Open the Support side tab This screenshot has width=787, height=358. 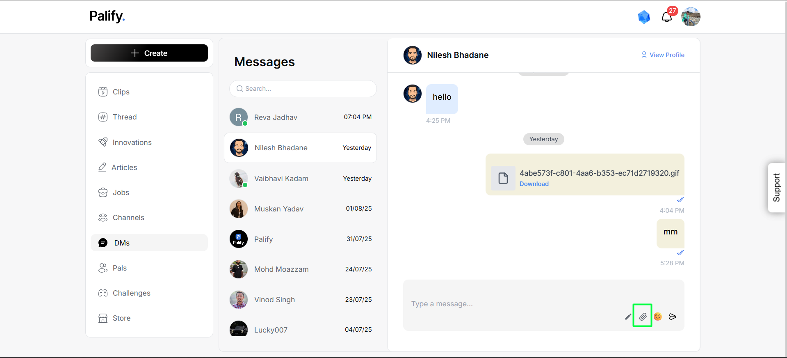pos(776,188)
